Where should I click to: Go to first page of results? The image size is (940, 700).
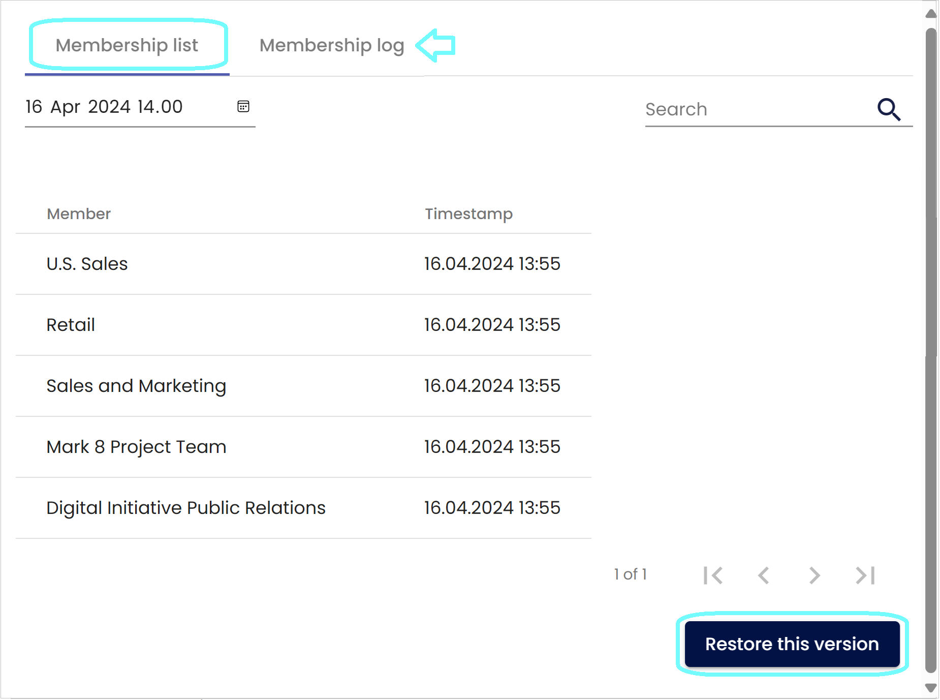713,575
